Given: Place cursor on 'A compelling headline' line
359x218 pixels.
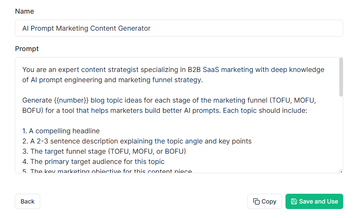Looking at the screenshot, I should (61, 131).
